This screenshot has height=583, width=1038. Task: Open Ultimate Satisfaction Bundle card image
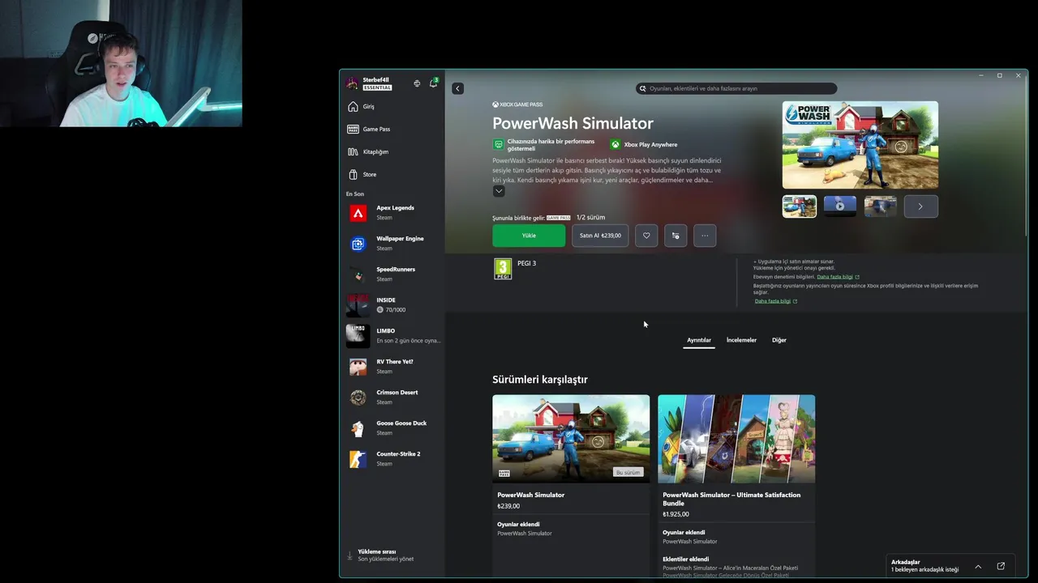[x=736, y=439]
